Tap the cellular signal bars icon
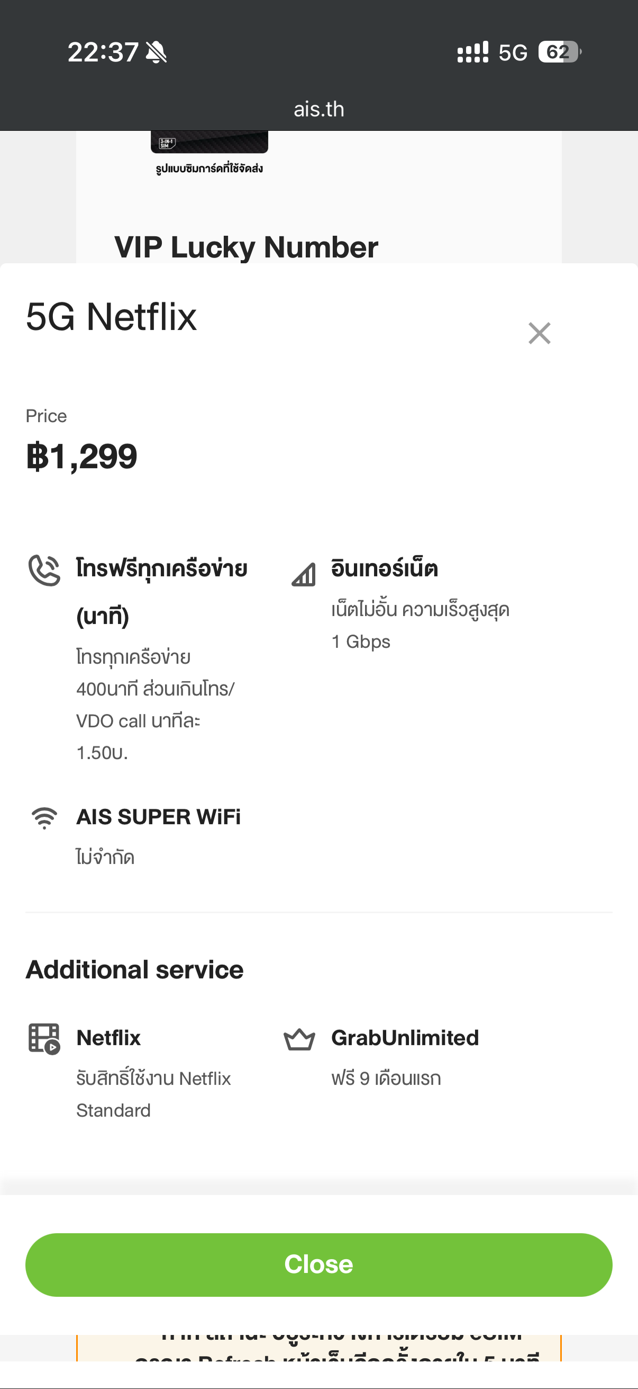 pos(473,52)
